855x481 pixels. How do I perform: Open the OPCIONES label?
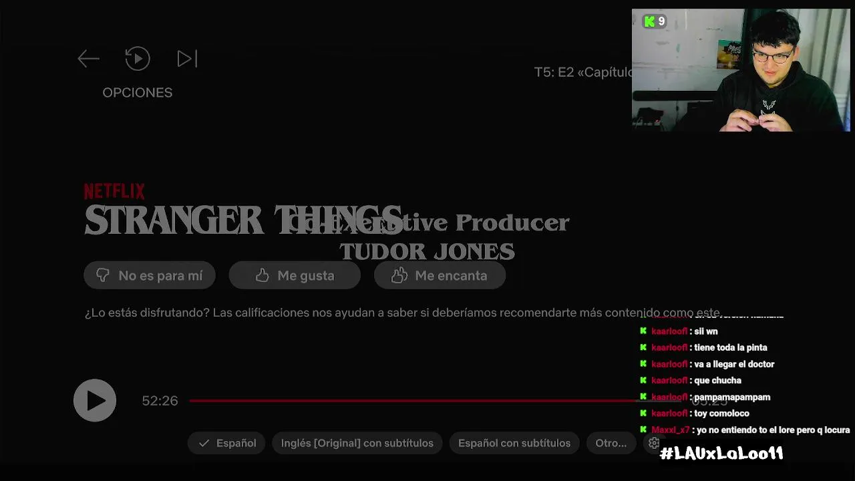(x=138, y=92)
